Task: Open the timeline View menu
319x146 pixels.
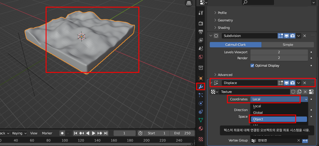Action: (34, 133)
